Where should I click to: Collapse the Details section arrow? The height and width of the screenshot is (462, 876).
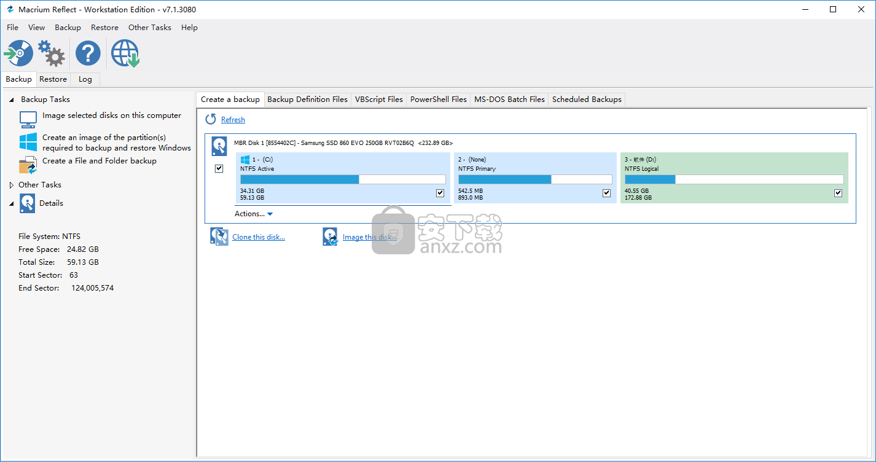point(12,203)
